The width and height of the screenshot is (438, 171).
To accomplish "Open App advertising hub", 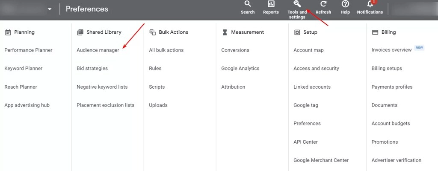I will coord(27,105).
